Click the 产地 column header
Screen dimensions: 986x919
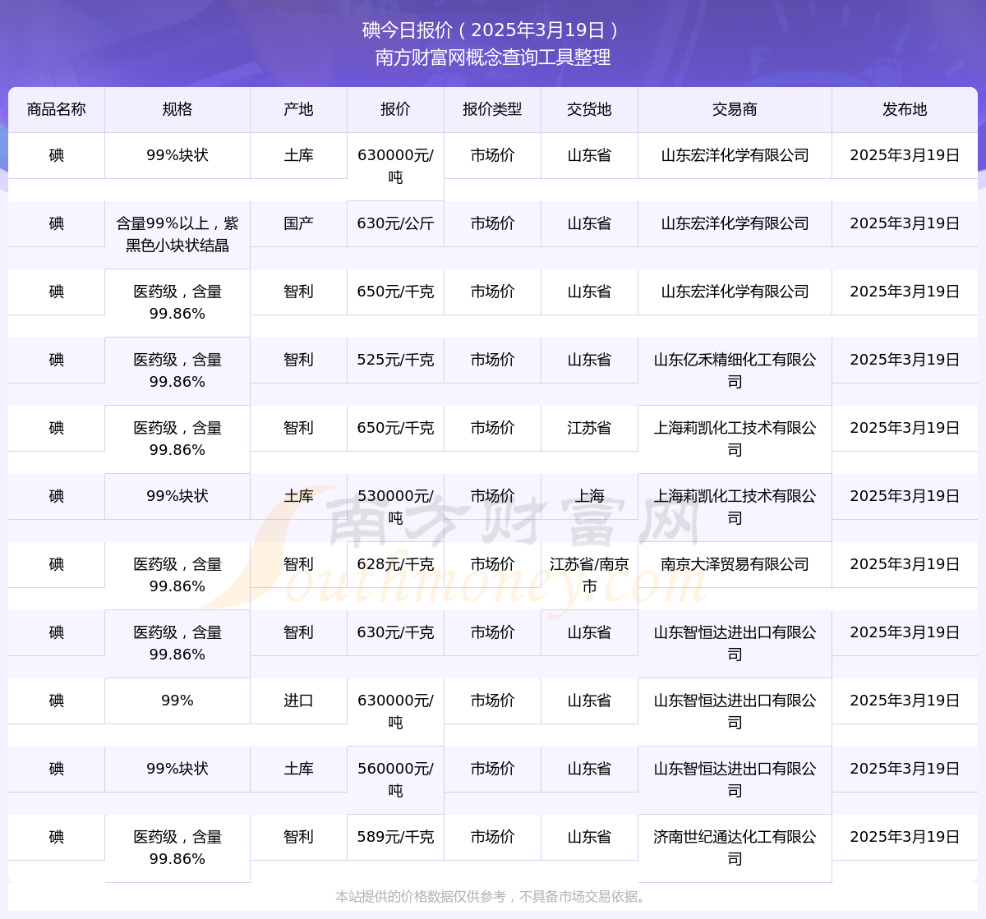298,109
